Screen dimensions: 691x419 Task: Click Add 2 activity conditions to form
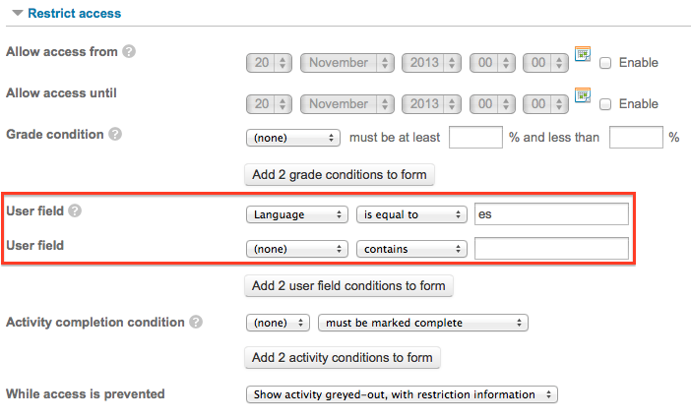(x=343, y=358)
